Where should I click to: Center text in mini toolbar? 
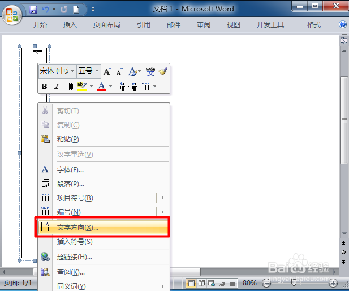point(69,87)
